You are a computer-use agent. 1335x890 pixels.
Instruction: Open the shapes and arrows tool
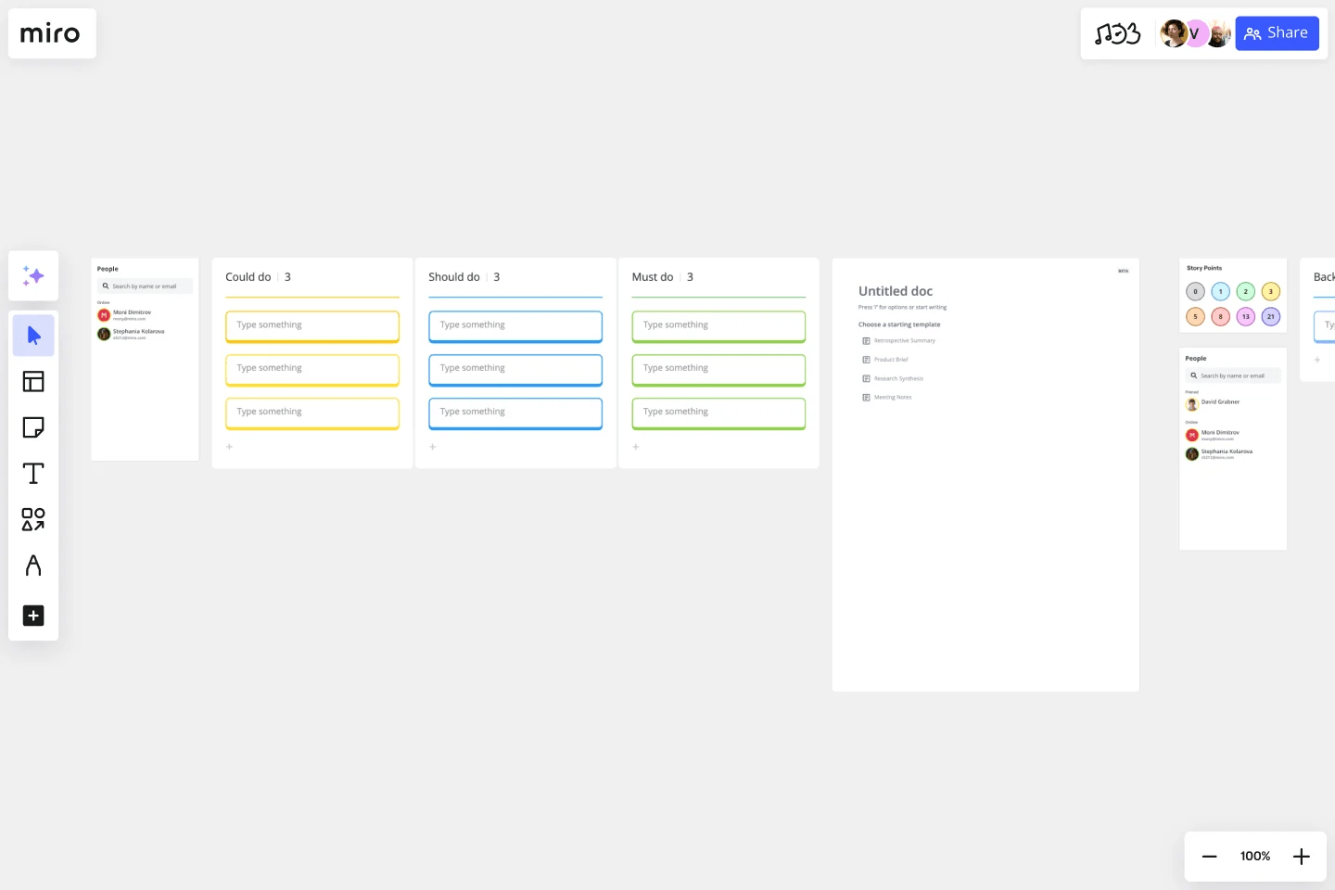(33, 519)
